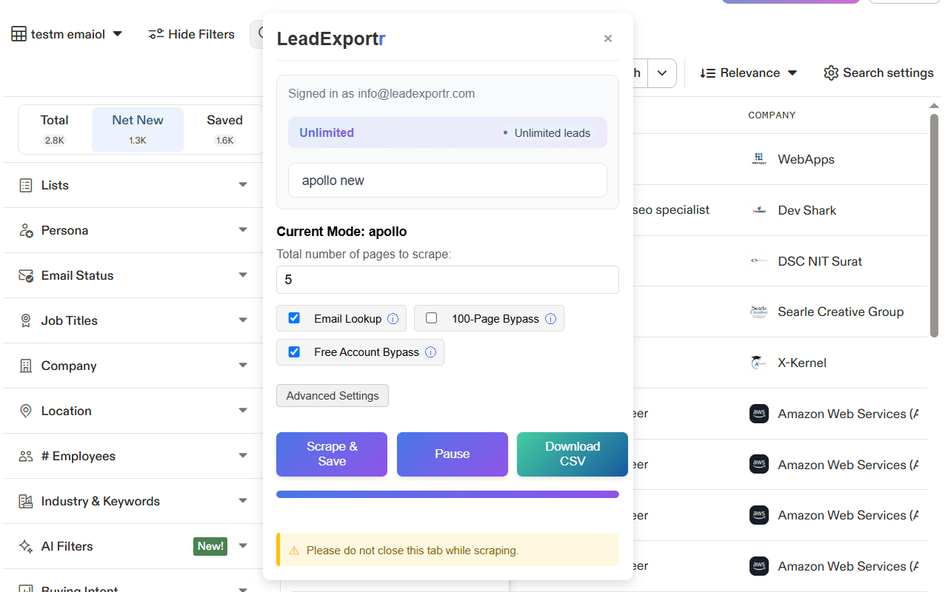Click the "Unlimited" plan label
This screenshot has width=948, height=592.
click(x=327, y=133)
